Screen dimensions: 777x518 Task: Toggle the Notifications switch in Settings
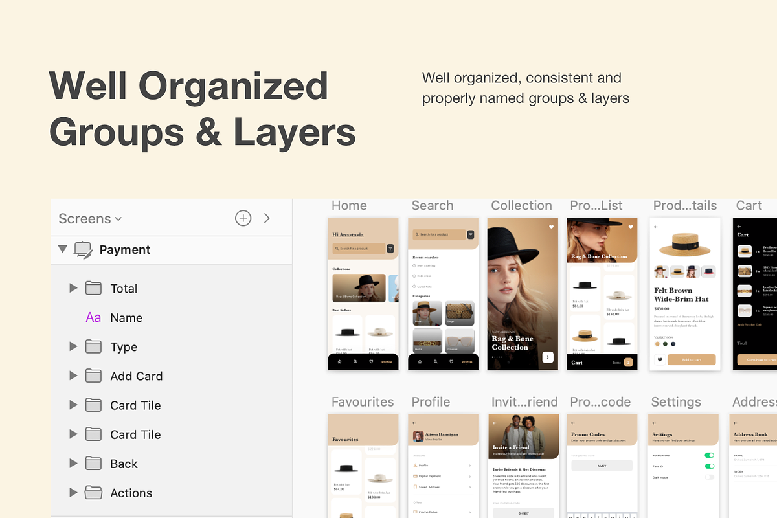709,456
